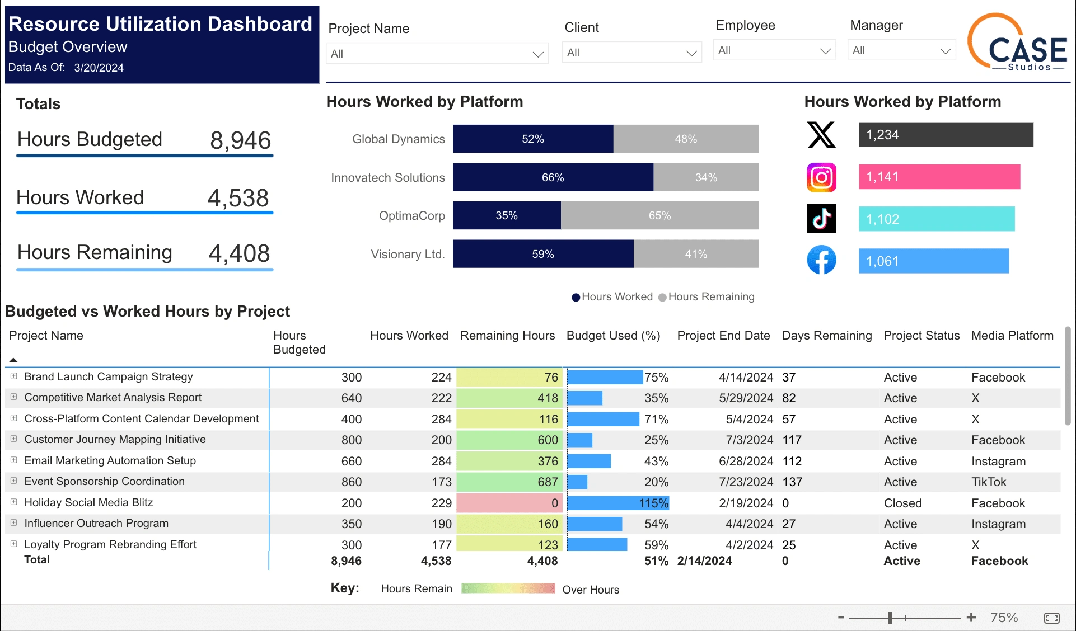1076x631 pixels.
Task: Adjust the zoom slider handle
Action: pos(890,618)
